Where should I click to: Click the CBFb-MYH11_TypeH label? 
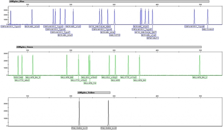coord(55,29)
